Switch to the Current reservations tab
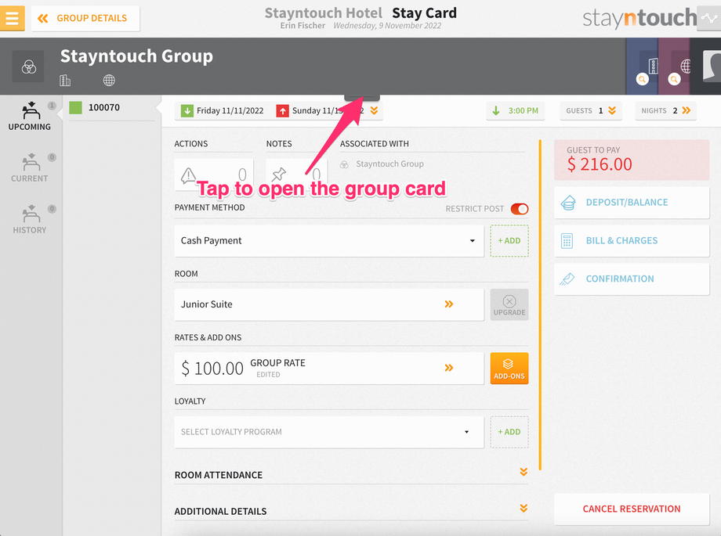The image size is (721, 536). click(30, 168)
